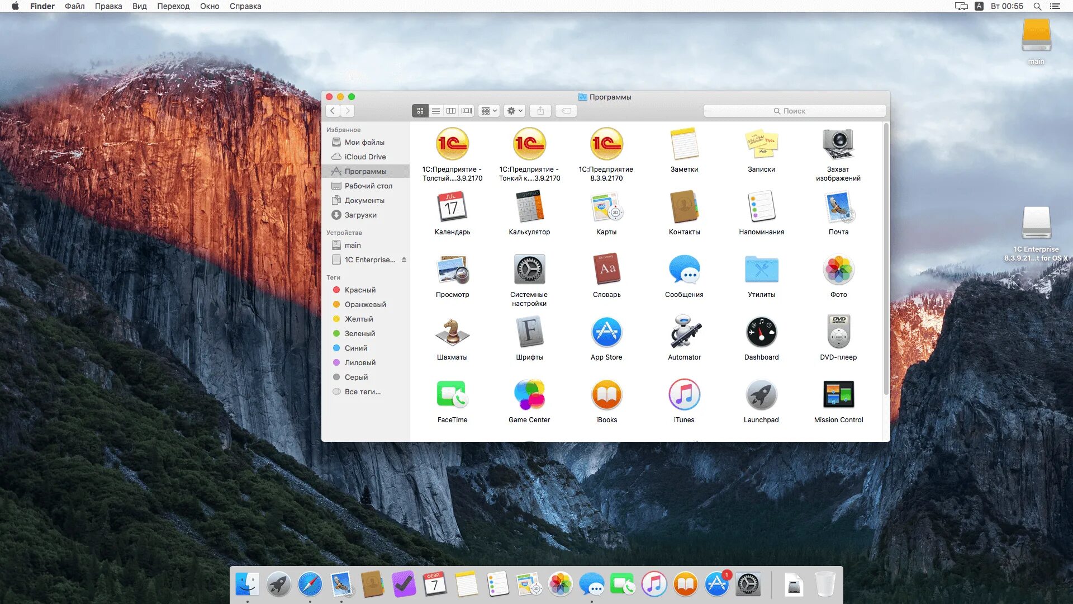Open the gear action dropdown menu
The image size is (1073, 604).
(514, 111)
